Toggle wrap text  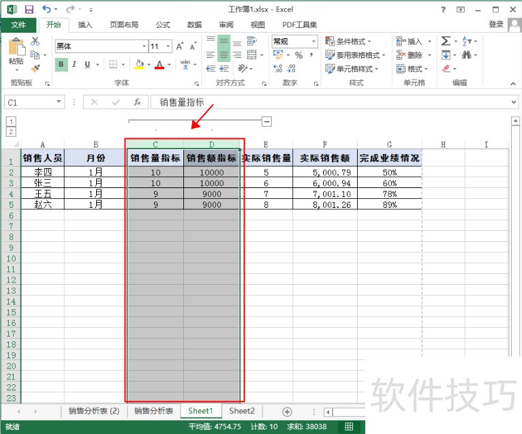click(252, 41)
